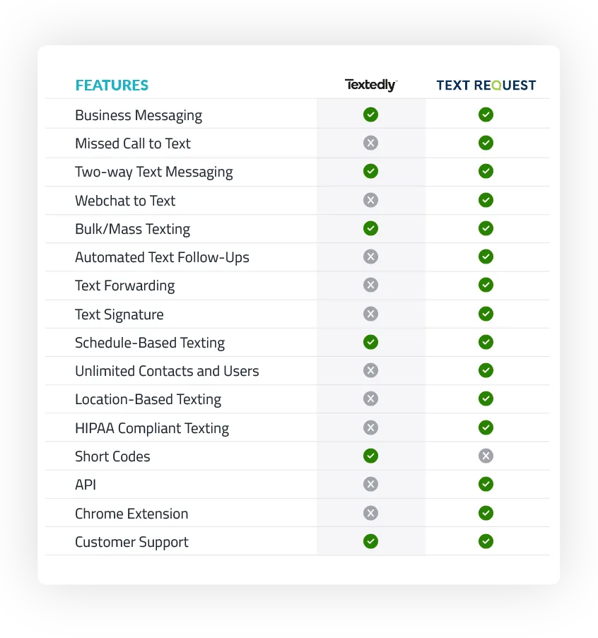Click Textedly's gray X for API
Viewport: 598px width, 638px height.
point(370,484)
